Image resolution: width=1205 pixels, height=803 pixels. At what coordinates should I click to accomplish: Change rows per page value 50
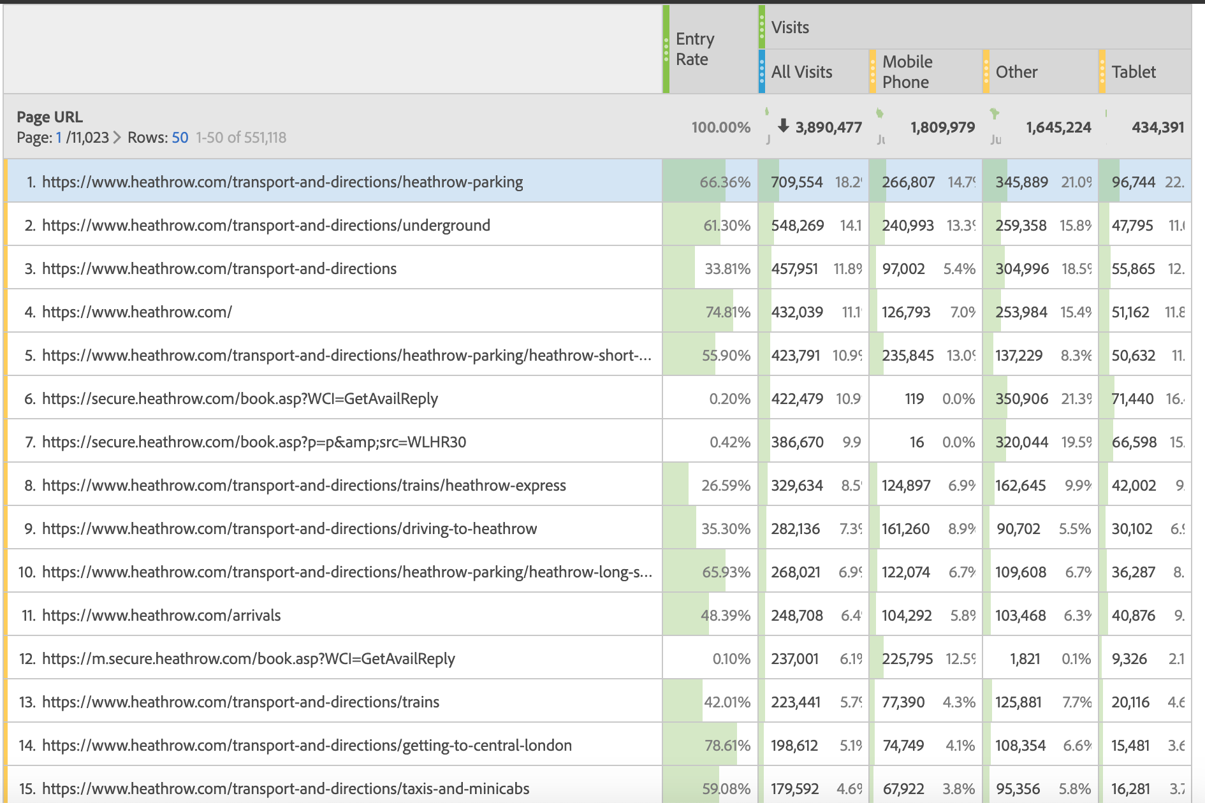pos(180,138)
